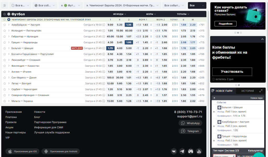Star the Англия — Италия match
Image resolution: width=268 pixels, height=157 pixels.
[5, 72]
